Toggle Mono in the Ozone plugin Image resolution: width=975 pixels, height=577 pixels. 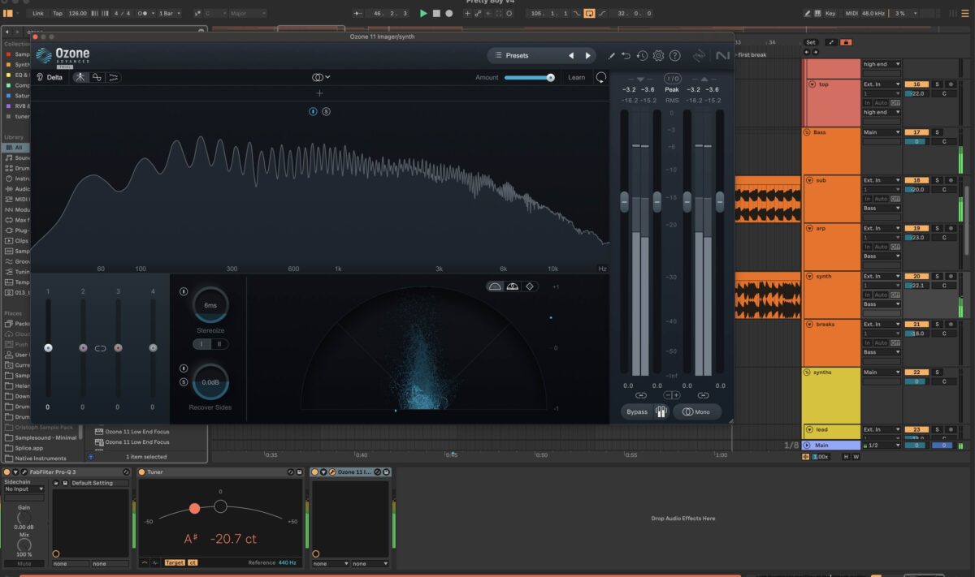pos(696,411)
